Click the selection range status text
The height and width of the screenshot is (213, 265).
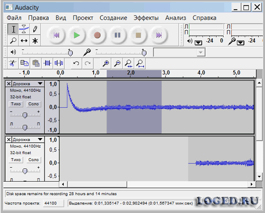point(131,203)
